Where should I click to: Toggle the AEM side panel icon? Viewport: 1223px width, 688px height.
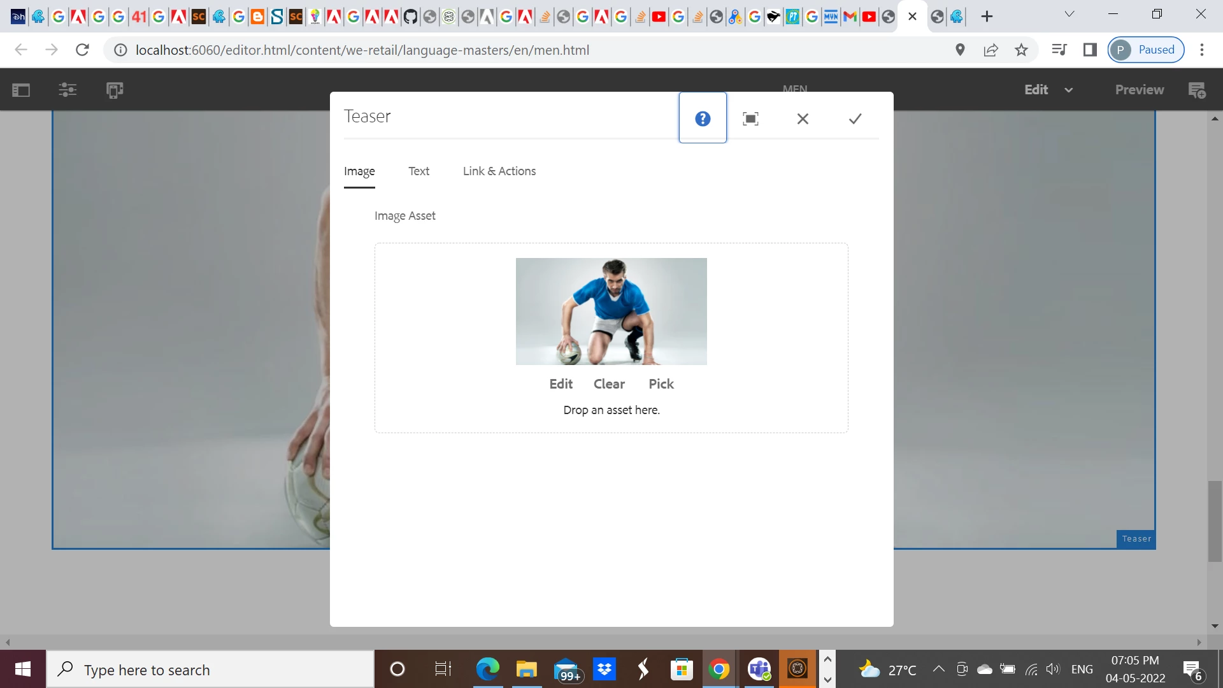click(21, 90)
